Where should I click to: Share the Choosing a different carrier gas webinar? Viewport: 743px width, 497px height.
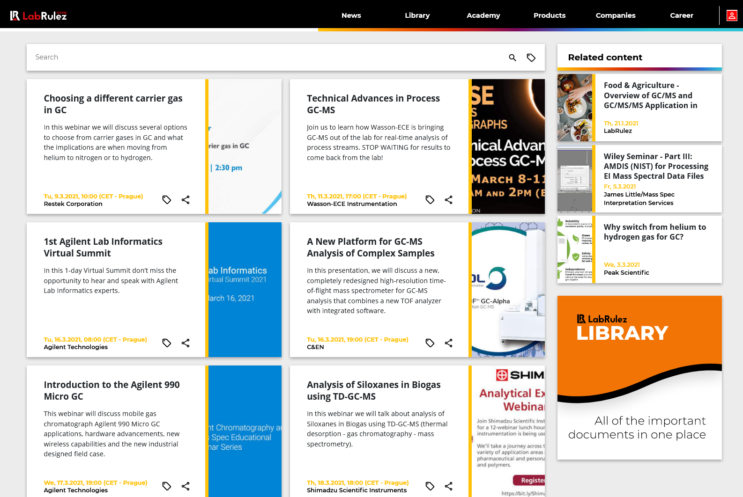tap(186, 200)
